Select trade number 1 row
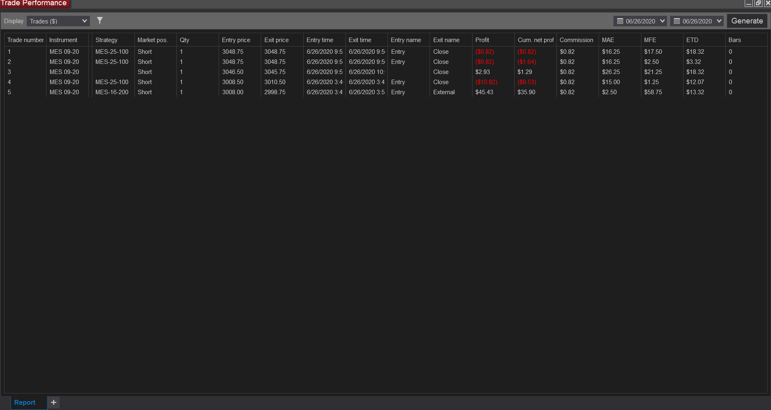The image size is (771, 410). [385, 52]
